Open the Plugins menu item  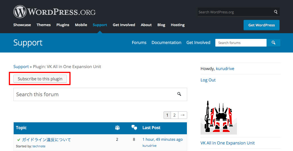tap(63, 25)
